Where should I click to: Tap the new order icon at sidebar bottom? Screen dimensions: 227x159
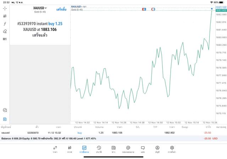click(5, 119)
